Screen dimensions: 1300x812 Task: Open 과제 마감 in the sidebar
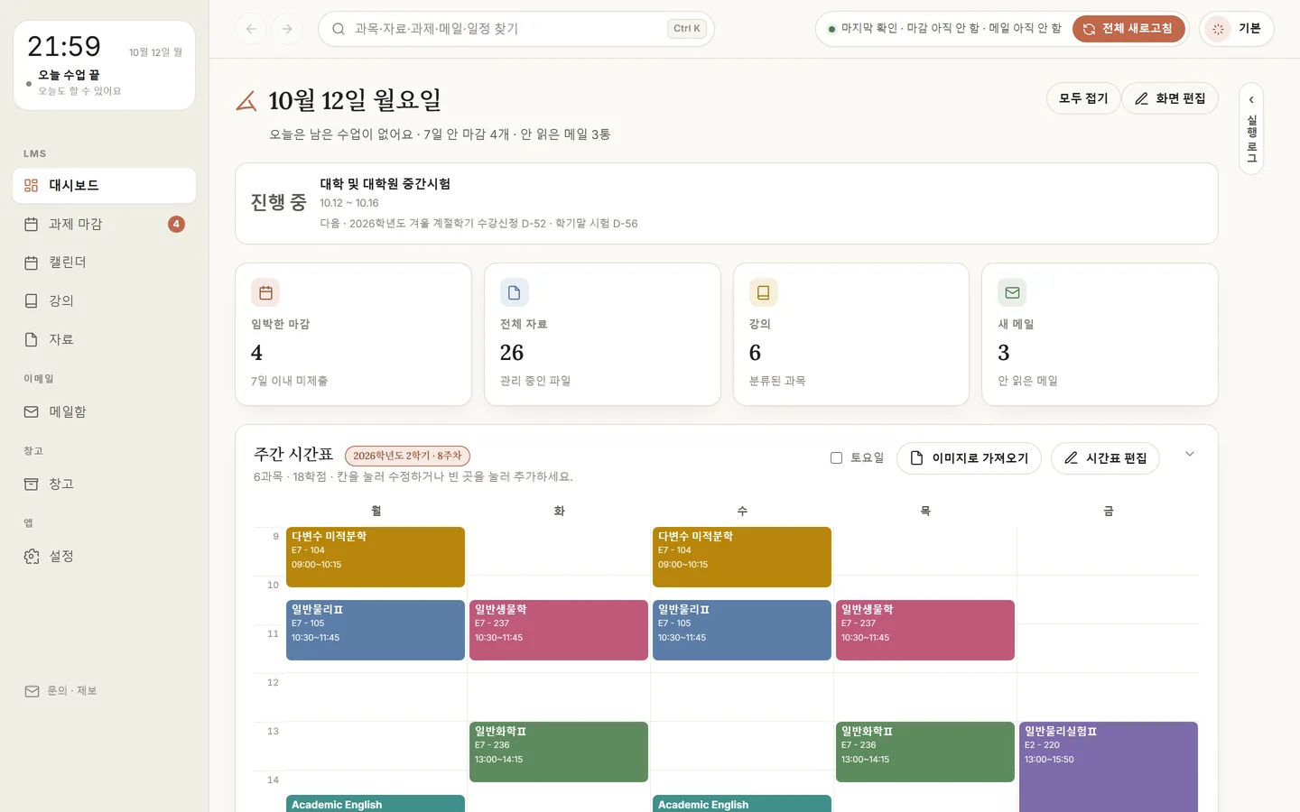pyautogui.click(x=105, y=224)
